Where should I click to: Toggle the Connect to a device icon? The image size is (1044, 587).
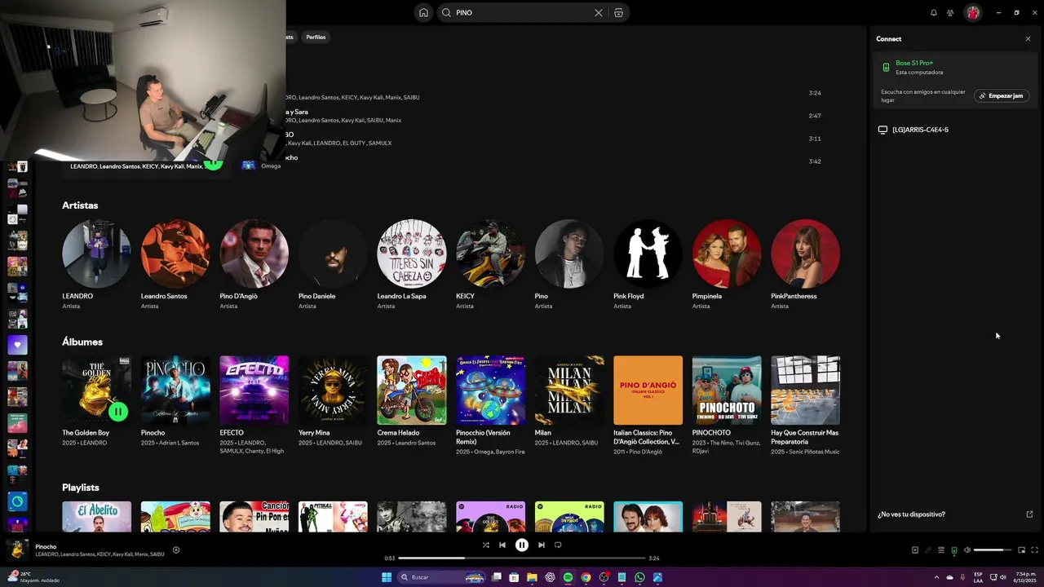(x=953, y=550)
